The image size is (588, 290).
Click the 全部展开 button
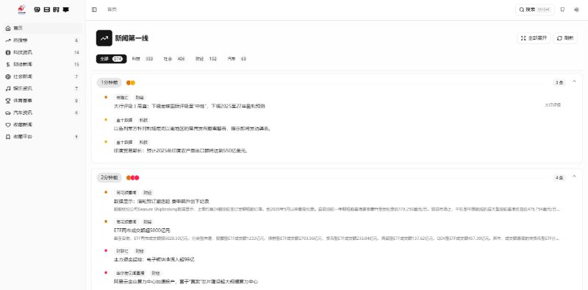point(534,38)
